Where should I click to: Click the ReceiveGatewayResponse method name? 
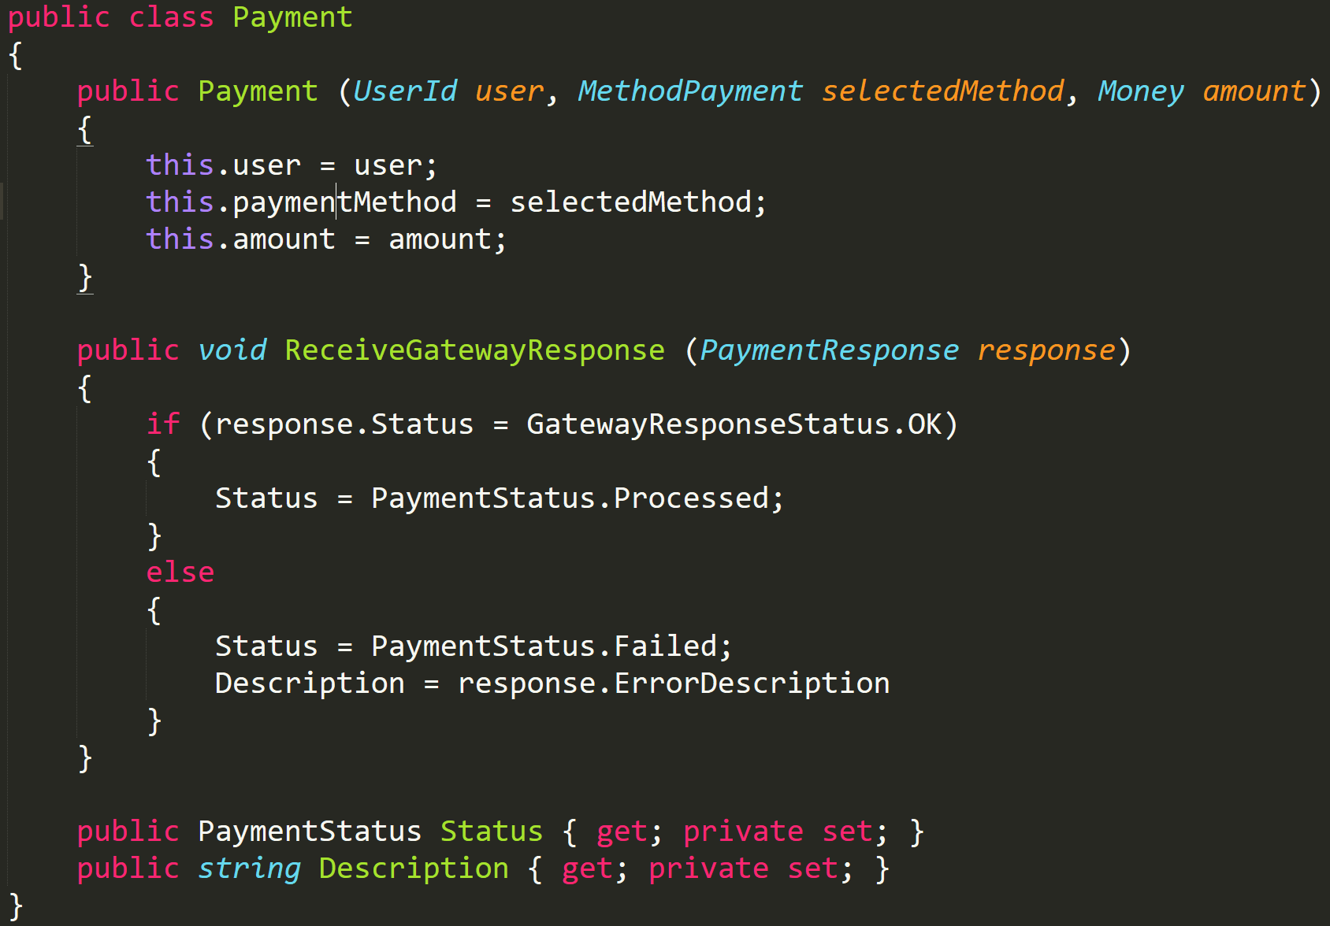click(474, 350)
